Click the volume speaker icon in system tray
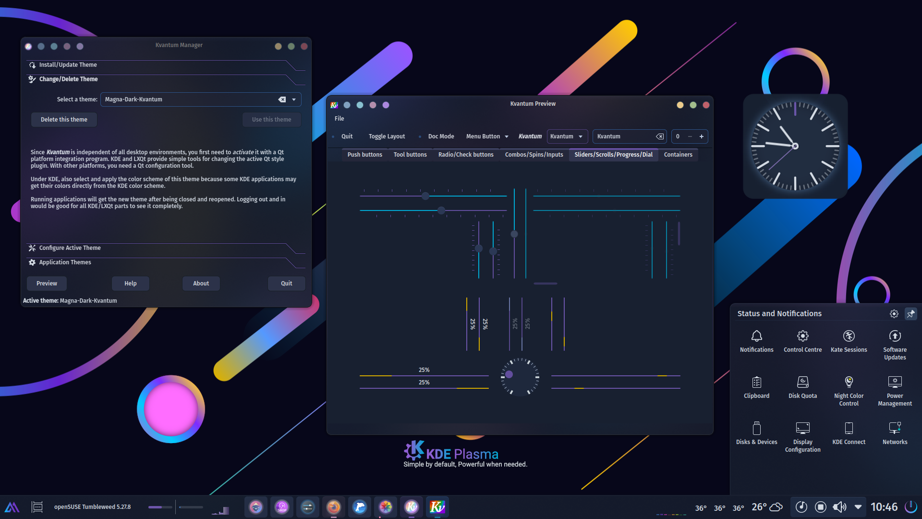Screen dimensions: 922x519 coord(839,507)
